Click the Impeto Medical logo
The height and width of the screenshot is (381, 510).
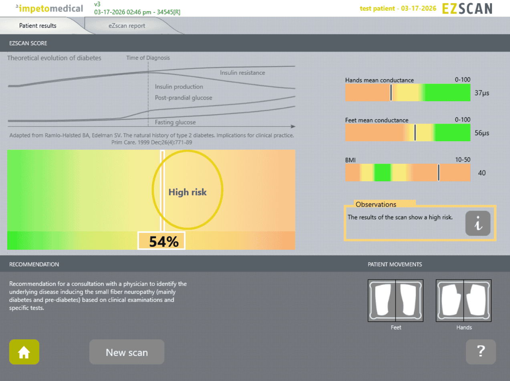click(49, 8)
